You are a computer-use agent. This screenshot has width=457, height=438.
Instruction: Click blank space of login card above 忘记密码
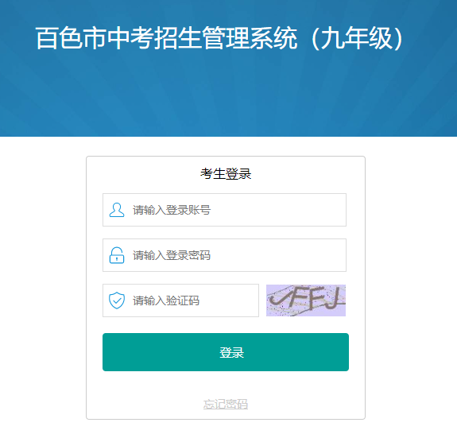(226, 385)
